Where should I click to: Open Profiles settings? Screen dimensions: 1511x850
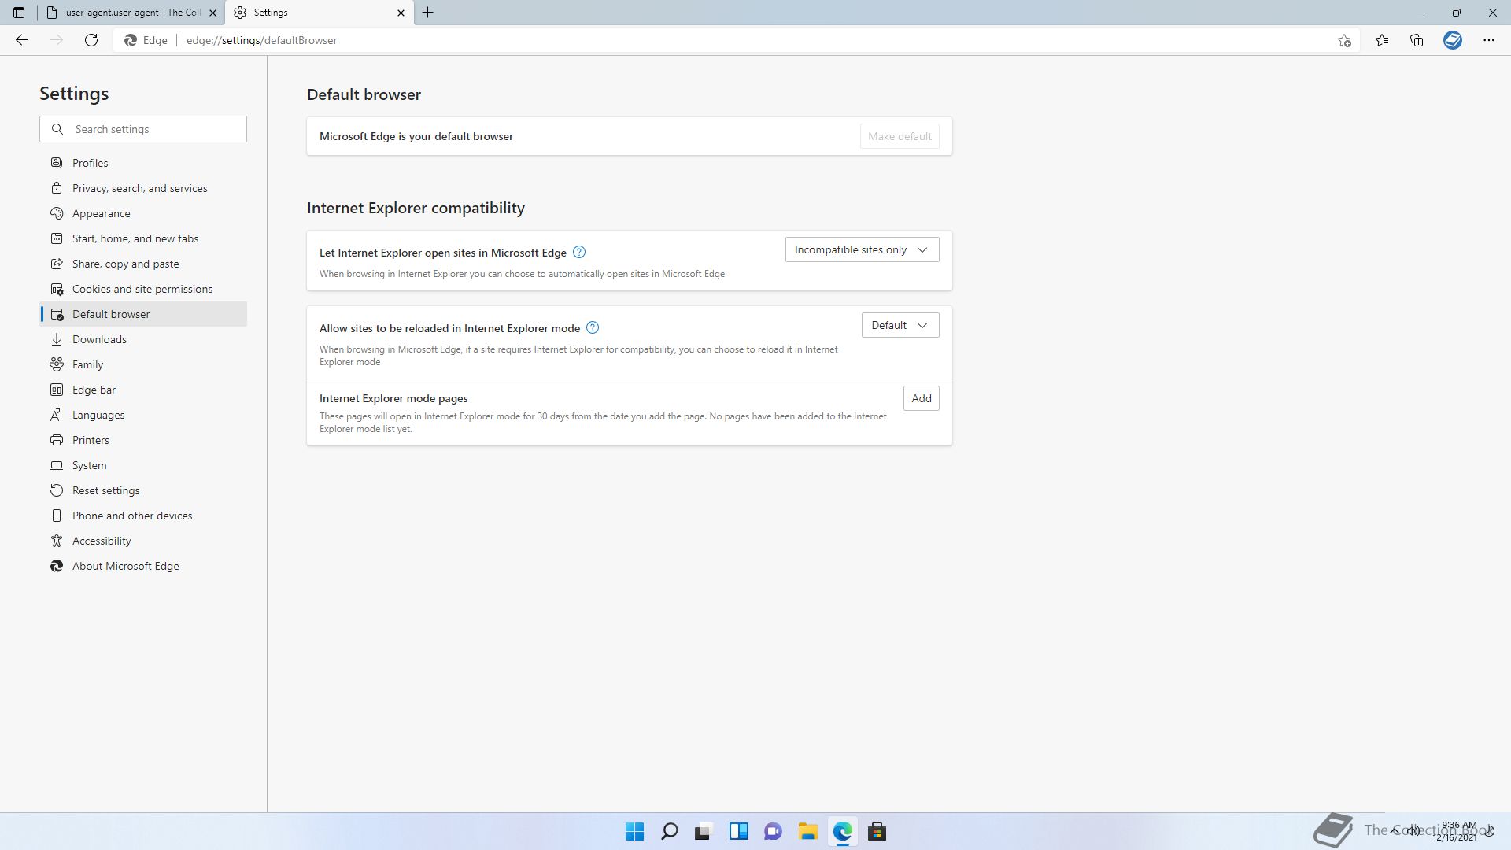coord(143,163)
